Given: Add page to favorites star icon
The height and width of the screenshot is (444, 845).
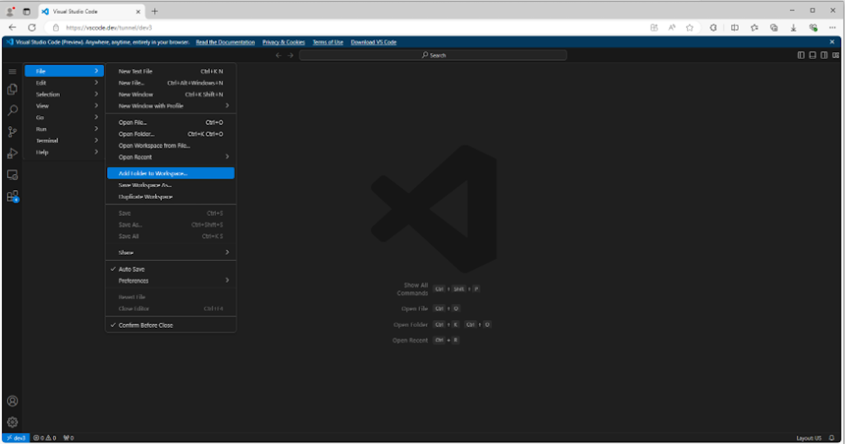Looking at the screenshot, I should pos(690,27).
